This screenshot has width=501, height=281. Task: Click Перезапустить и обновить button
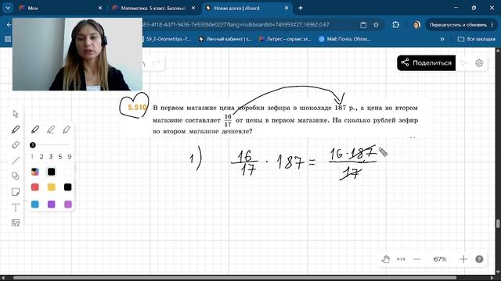point(460,24)
